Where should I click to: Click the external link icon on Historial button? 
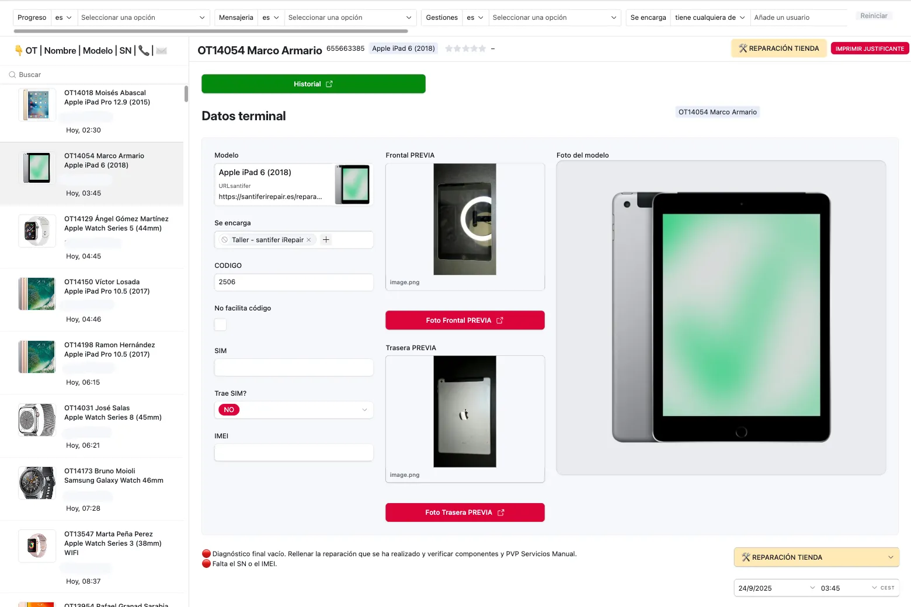coord(329,83)
